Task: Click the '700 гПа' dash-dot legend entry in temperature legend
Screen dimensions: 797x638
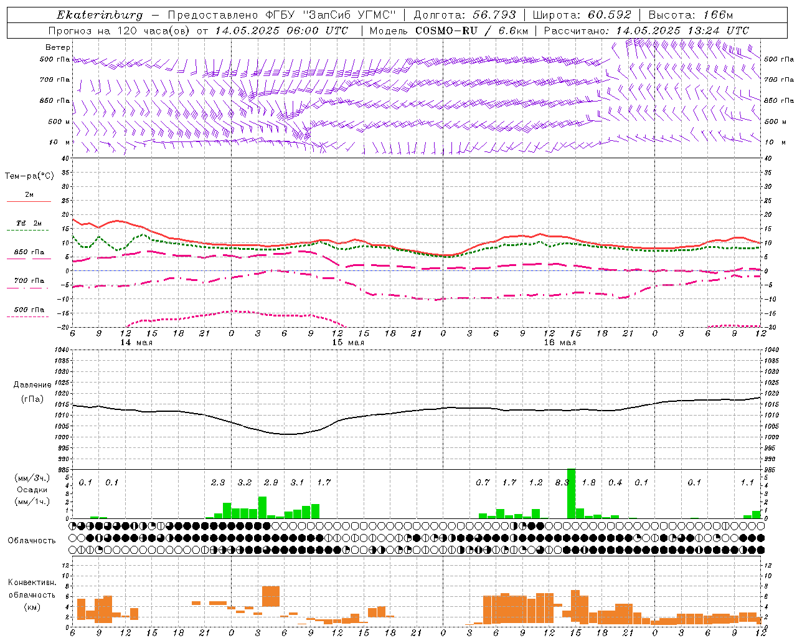Action: (29, 283)
